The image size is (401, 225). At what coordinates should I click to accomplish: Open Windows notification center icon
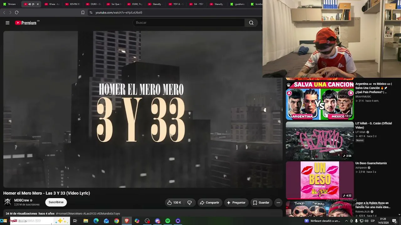pos(394,221)
